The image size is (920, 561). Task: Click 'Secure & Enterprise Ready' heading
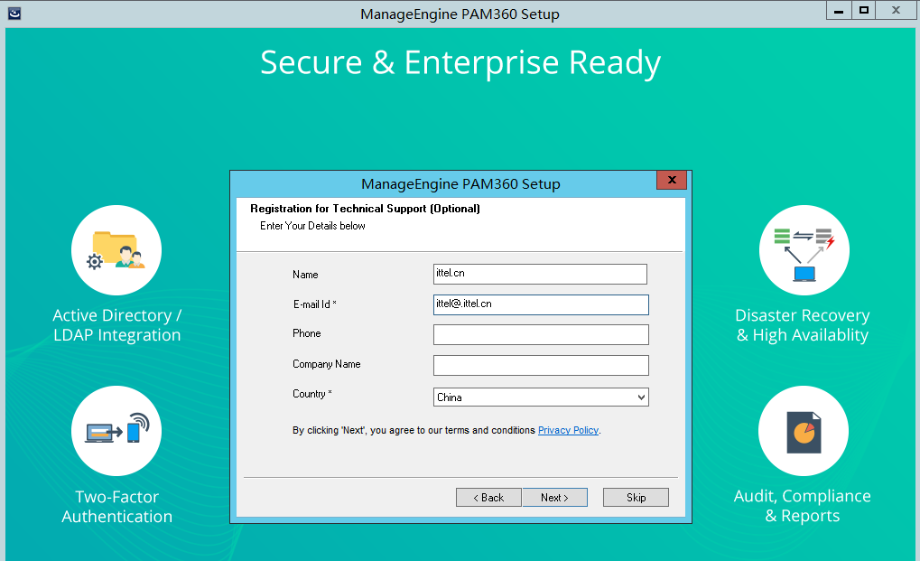tap(460, 62)
